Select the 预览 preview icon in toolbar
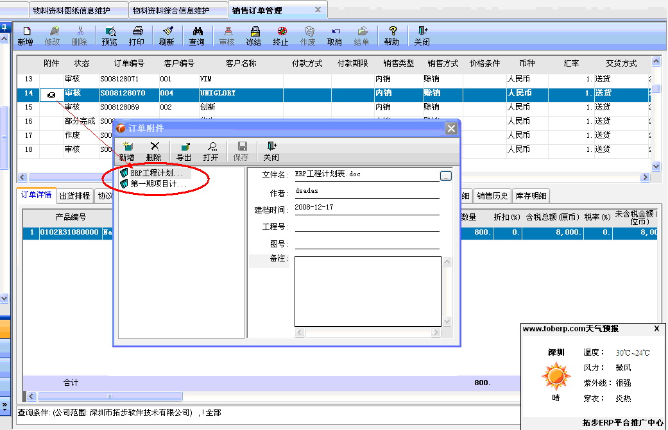The width and height of the screenshot is (668, 430). click(110, 35)
